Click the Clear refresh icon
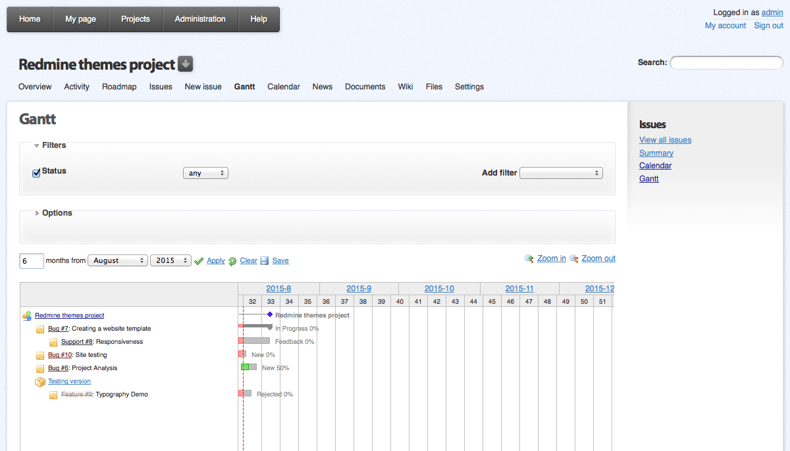This screenshot has width=790, height=451. click(x=232, y=261)
